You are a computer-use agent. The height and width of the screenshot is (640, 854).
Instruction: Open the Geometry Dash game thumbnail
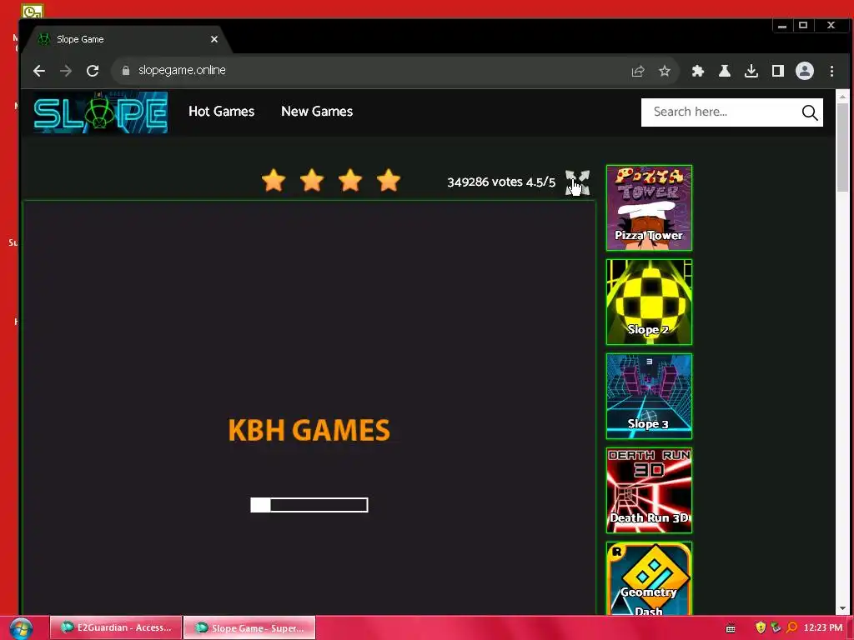(x=649, y=578)
